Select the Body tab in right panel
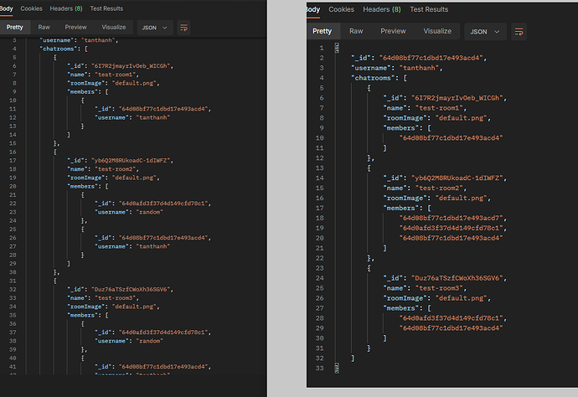Screen dimensions: 578x397 pyautogui.click(x=312, y=9)
